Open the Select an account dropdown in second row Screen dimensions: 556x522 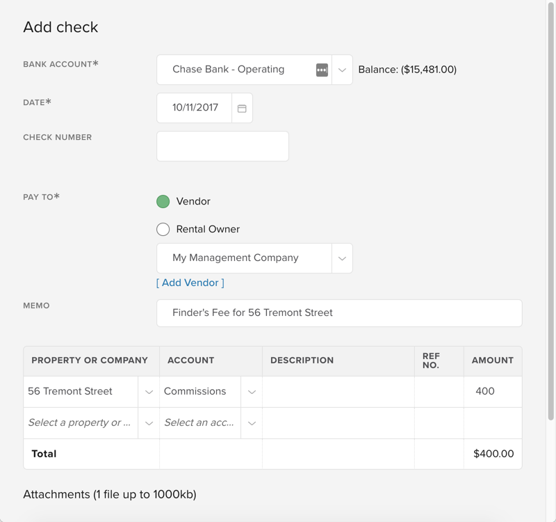click(x=252, y=422)
